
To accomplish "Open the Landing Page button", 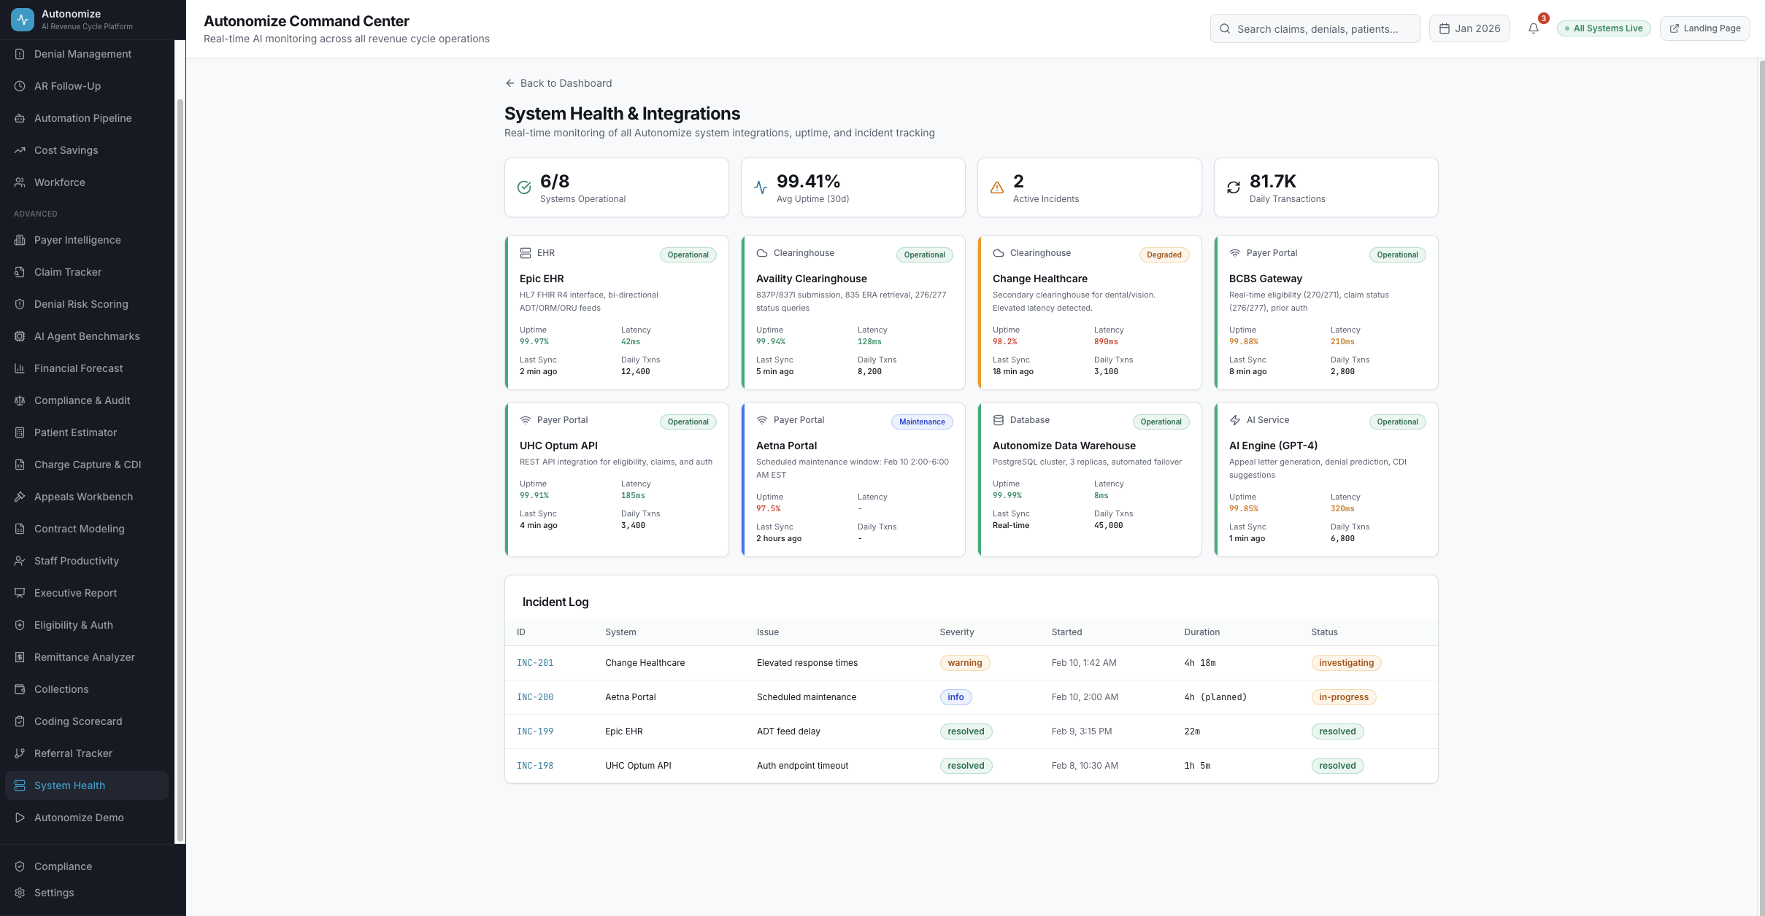I will [1704, 28].
